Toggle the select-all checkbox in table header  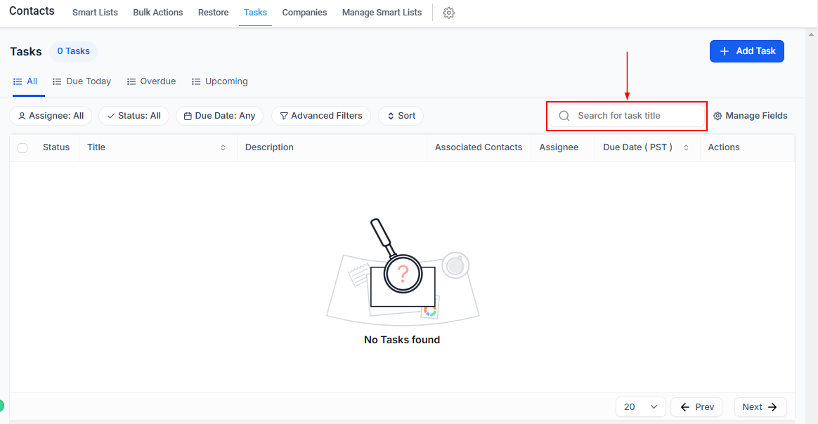pyautogui.click(x=22, y=147)
